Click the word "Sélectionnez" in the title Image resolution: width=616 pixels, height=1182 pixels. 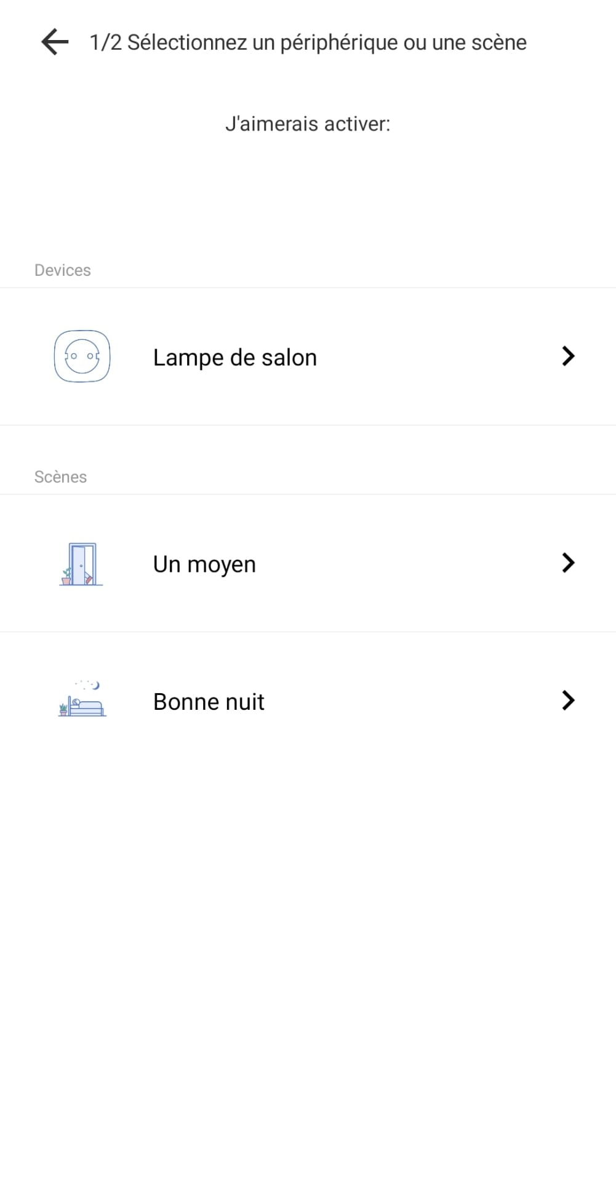(187, 42)
